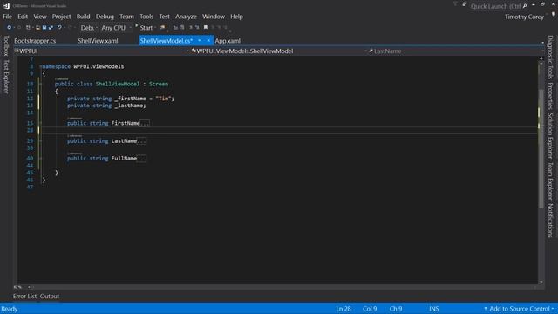
Task: Collapse the ShellViewModel class outline
Action: pos(40,84)
